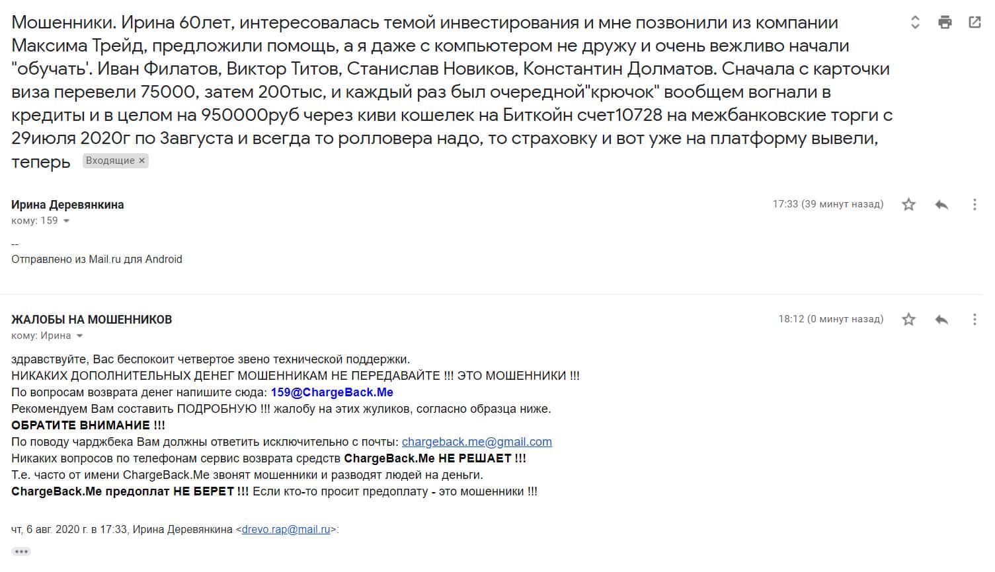This screenshot has width=995, height=572.
Task: Open more options for second message
Action: 974,320
